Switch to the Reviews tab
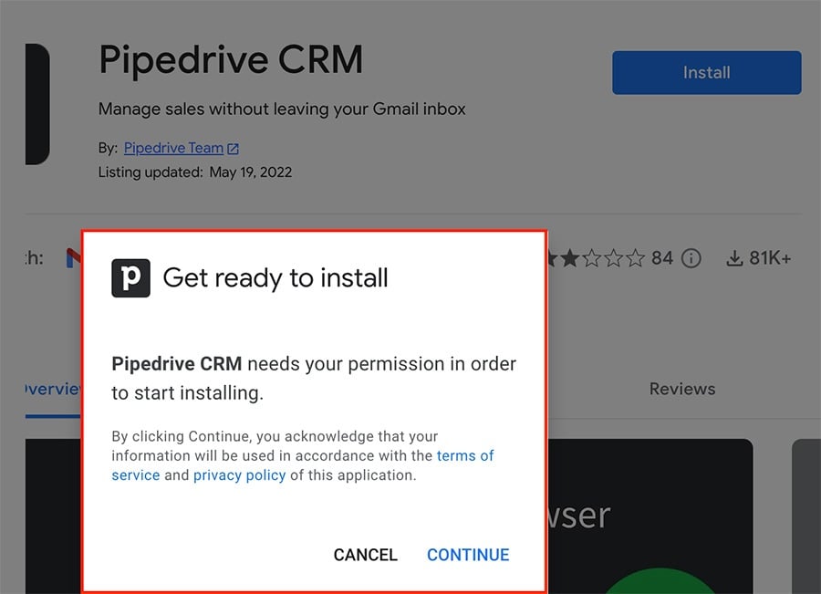821x594 pixels. click(x=681, y=389)
